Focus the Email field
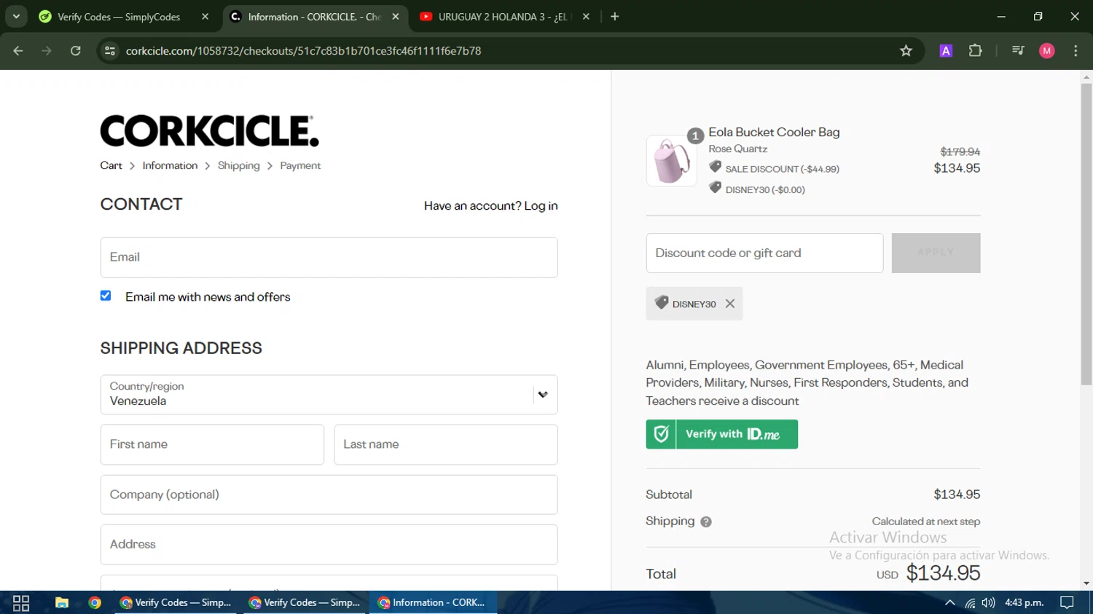 [x=329, y=257]
